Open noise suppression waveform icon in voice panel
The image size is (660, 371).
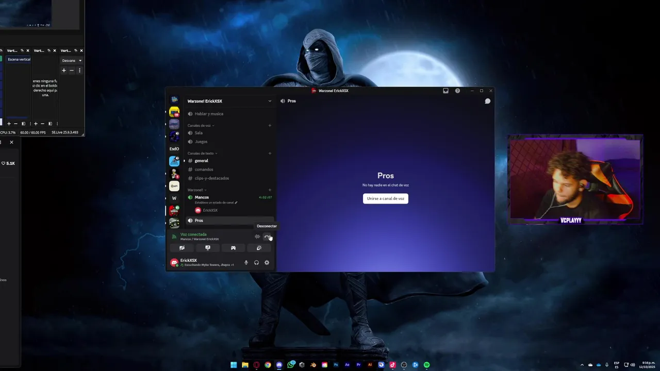[x=257, y=237]
